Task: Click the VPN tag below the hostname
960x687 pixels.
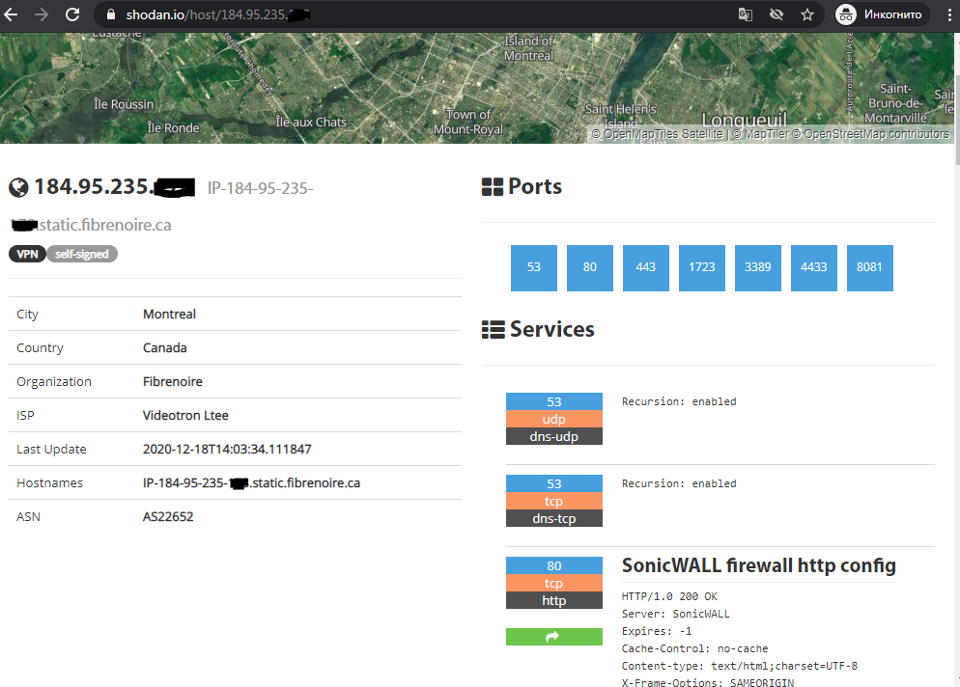Action: click(x=27, y=254)
